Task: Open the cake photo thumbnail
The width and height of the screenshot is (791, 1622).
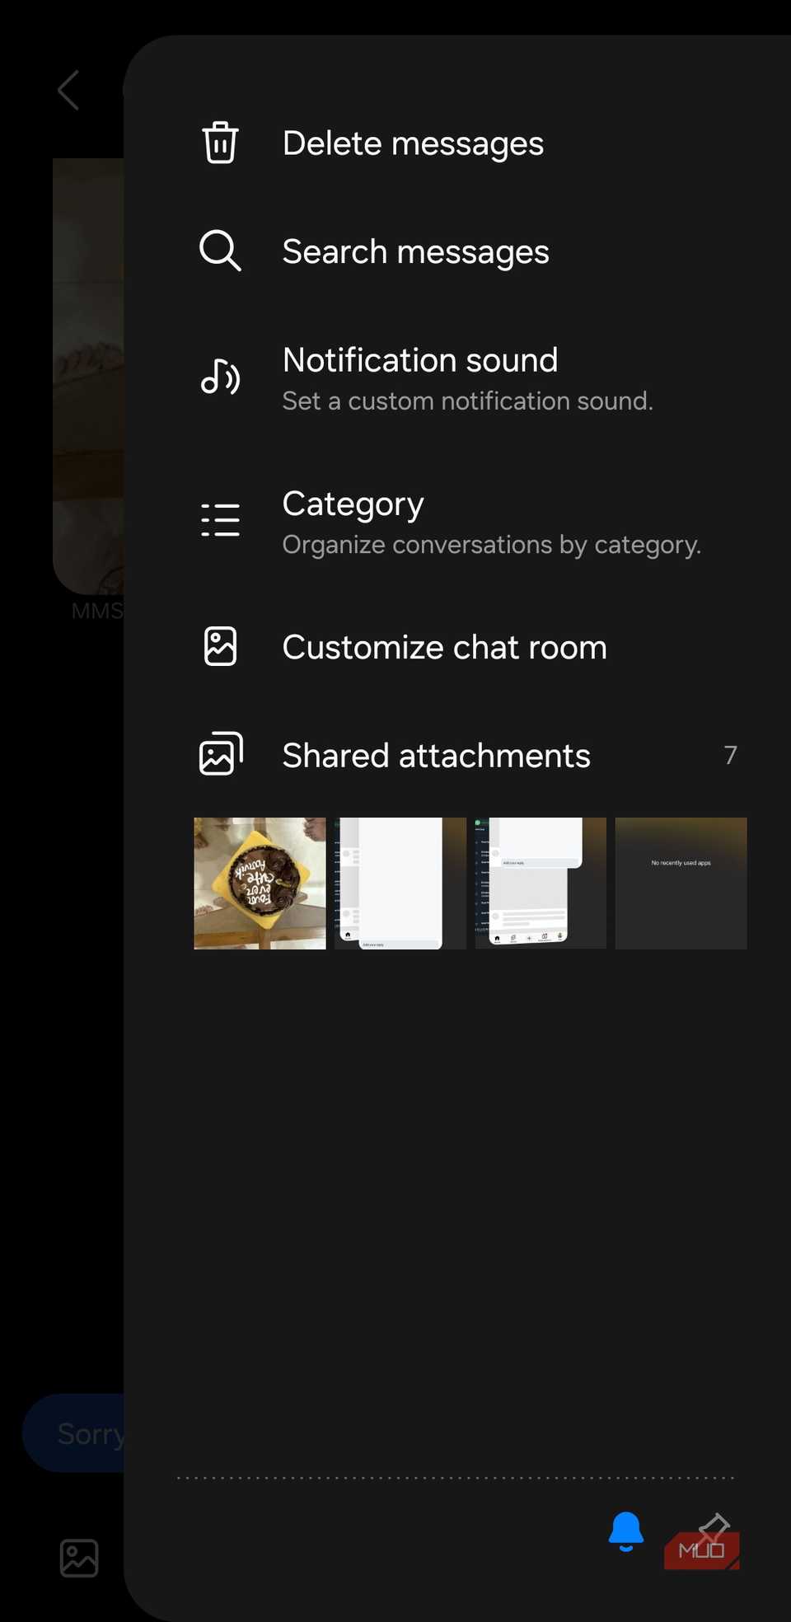Action: 260,884
